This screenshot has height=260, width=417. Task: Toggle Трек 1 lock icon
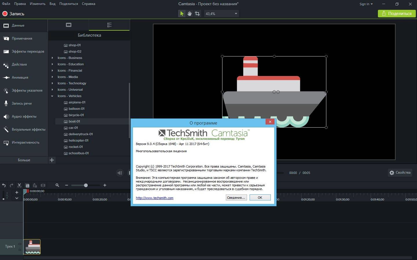tap(20, 249)
